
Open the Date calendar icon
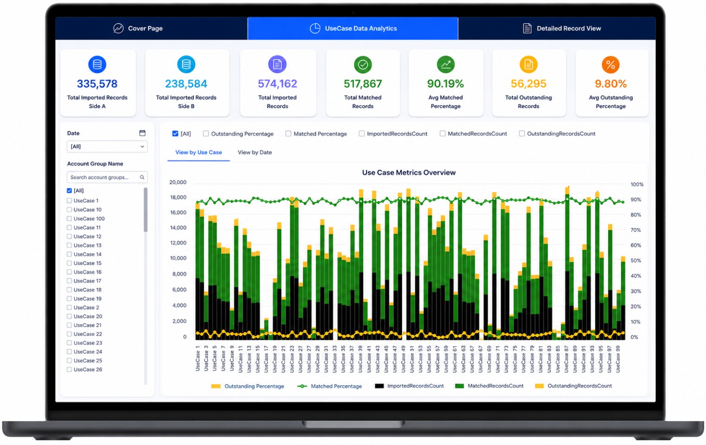coord(142,133)
